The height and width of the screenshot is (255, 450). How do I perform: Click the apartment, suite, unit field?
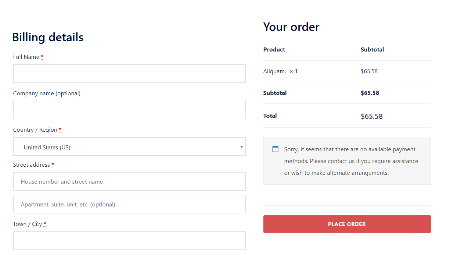[x=129, y=204]
